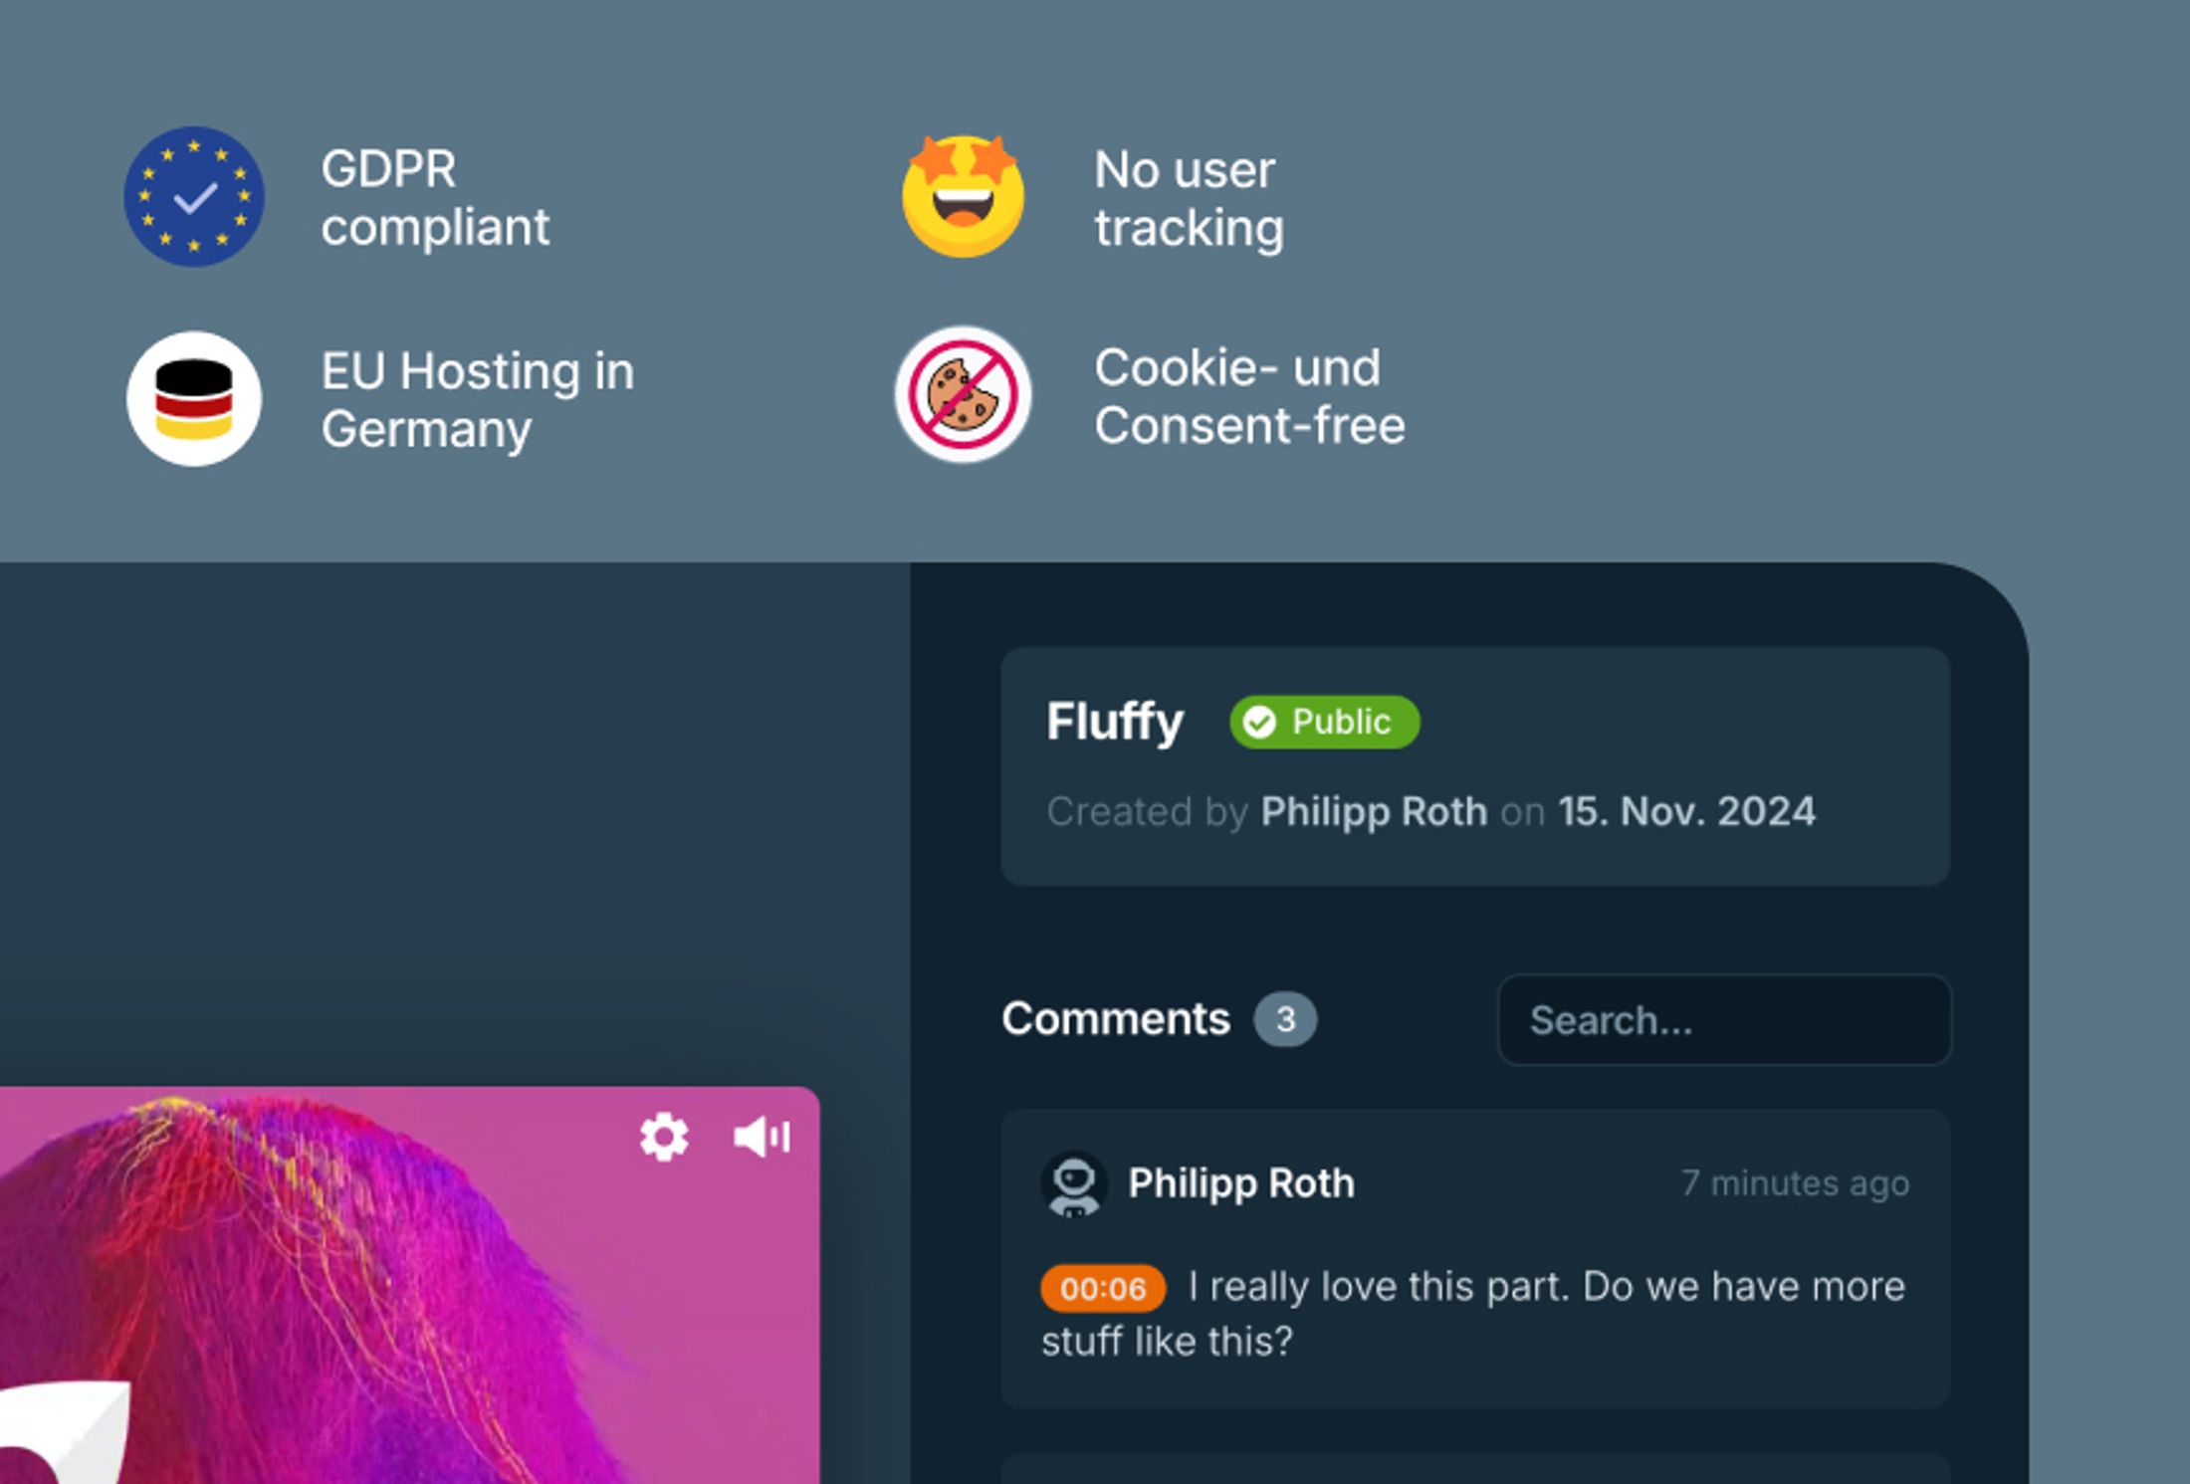Click the GDPR compliant EU flag icon

point(194,197)
